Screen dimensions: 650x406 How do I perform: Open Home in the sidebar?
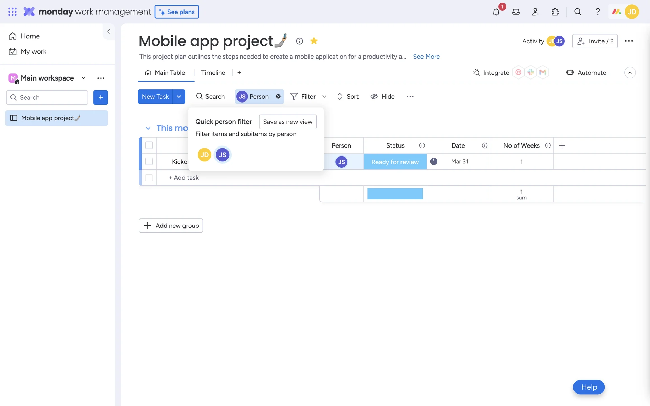click(30, 36)
